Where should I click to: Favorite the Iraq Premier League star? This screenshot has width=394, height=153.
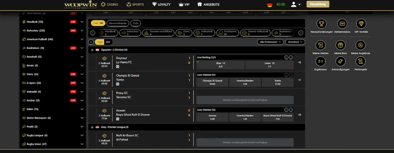[x=92, y=127]
